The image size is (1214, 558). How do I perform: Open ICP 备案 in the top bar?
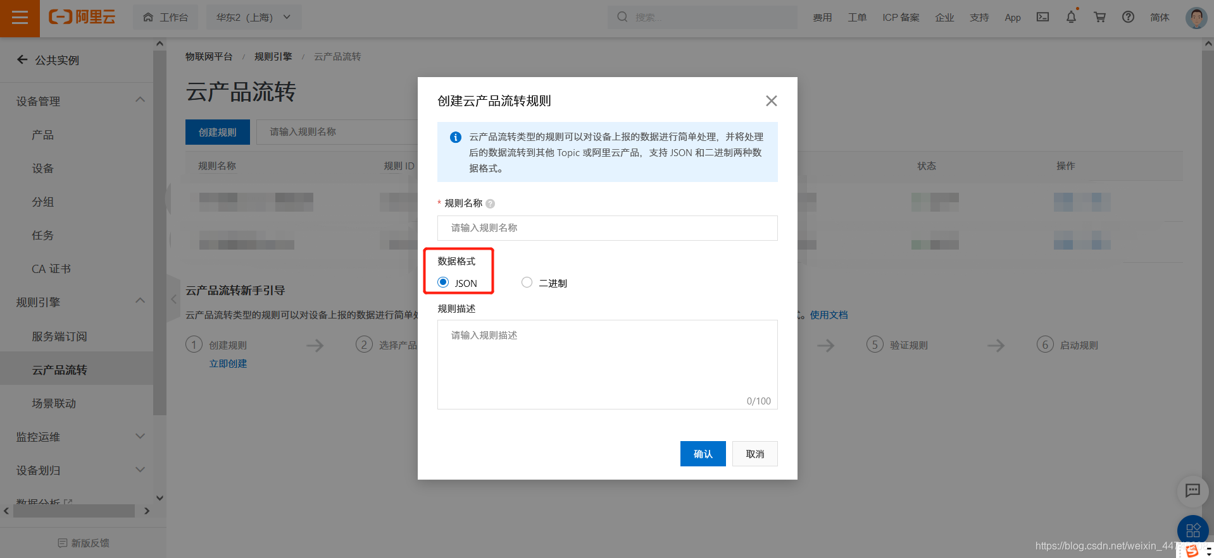click(x=901, y=17)
